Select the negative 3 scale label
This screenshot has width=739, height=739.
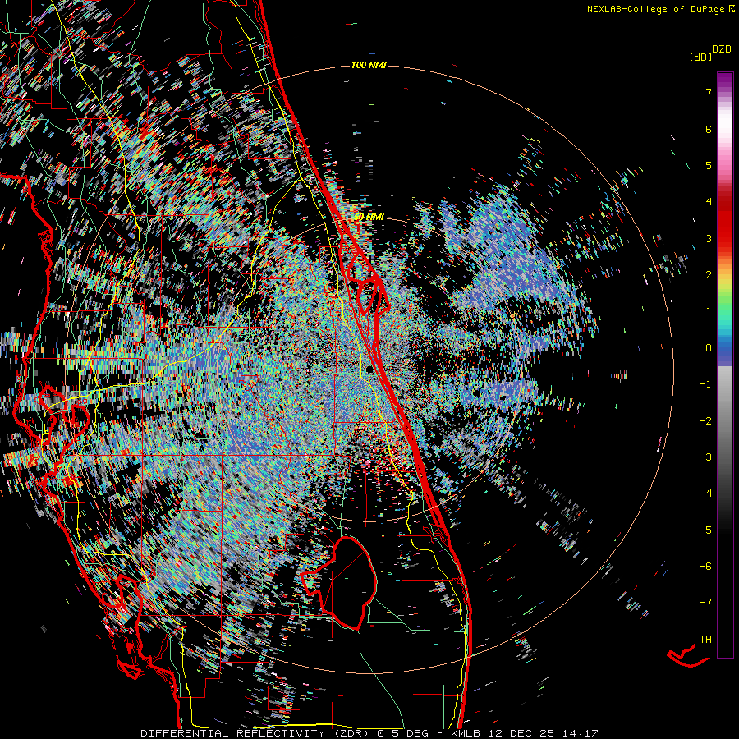pos(705,457)
